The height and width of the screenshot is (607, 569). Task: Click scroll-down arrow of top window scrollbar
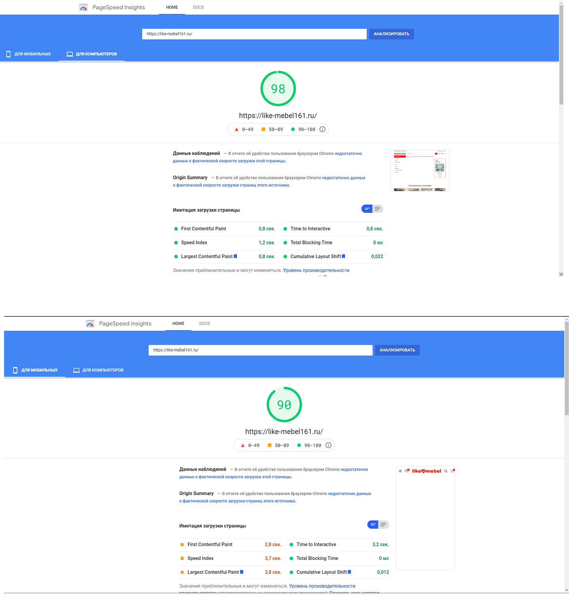coord(561,274)
